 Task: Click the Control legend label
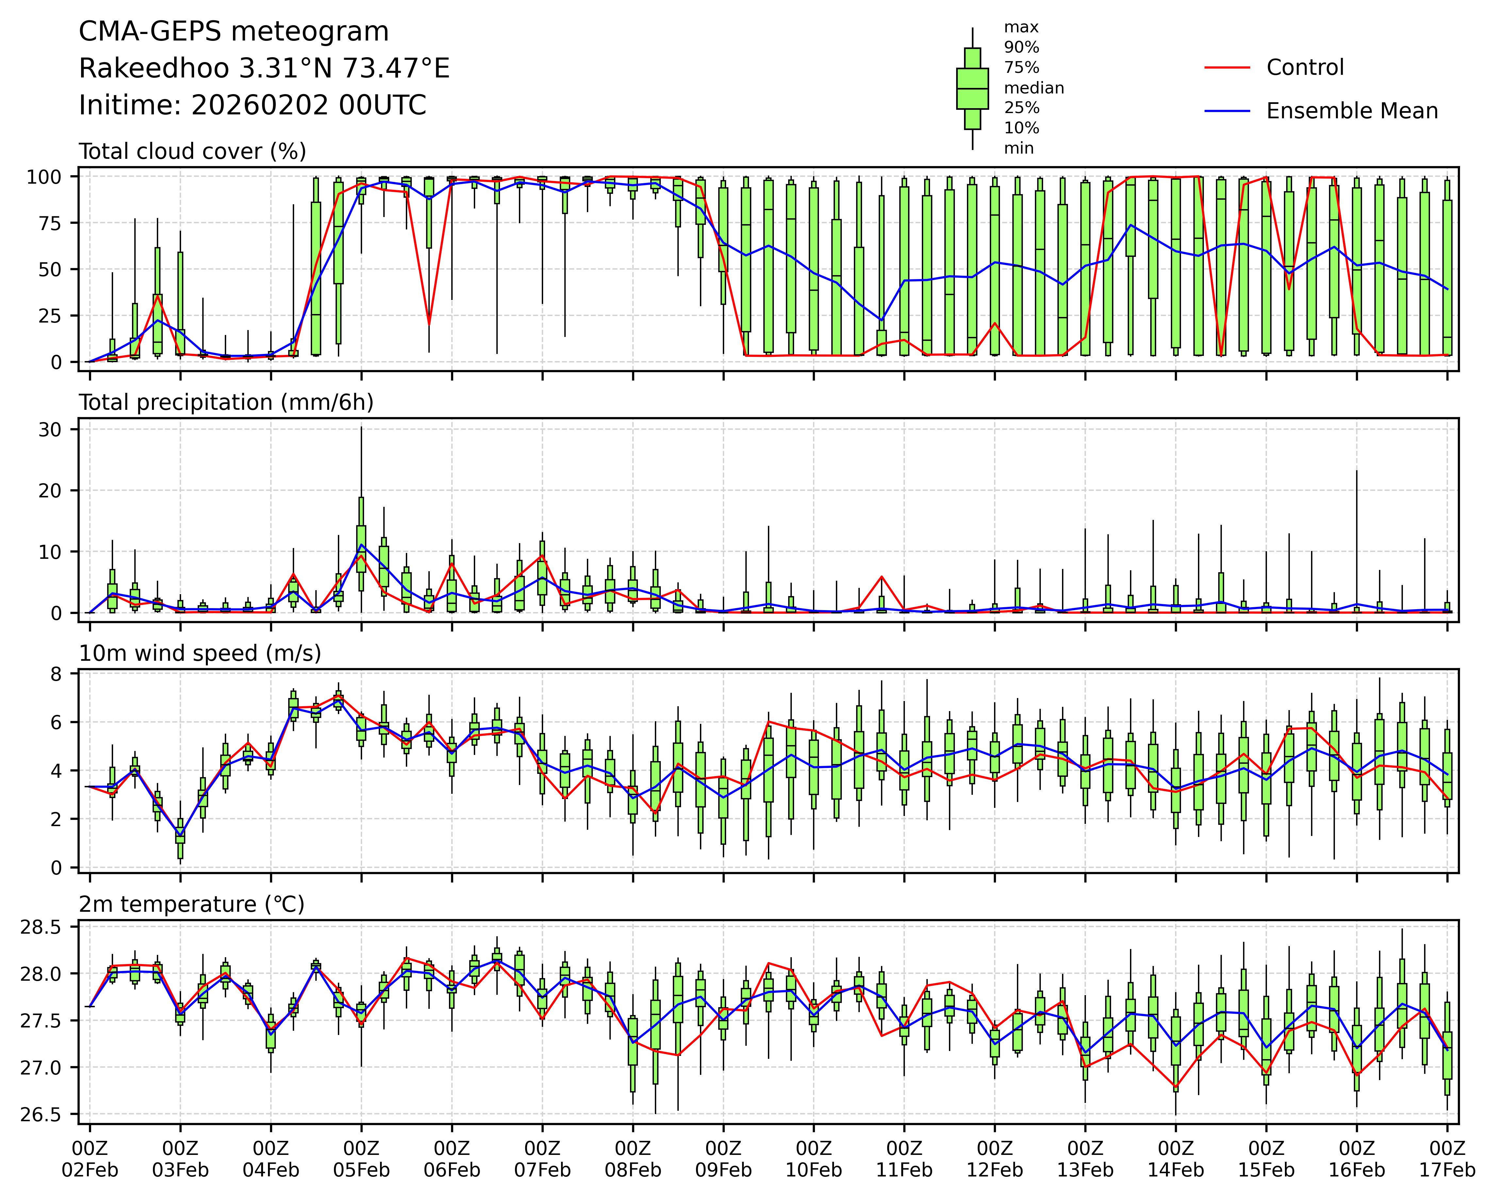point(1305,68)
